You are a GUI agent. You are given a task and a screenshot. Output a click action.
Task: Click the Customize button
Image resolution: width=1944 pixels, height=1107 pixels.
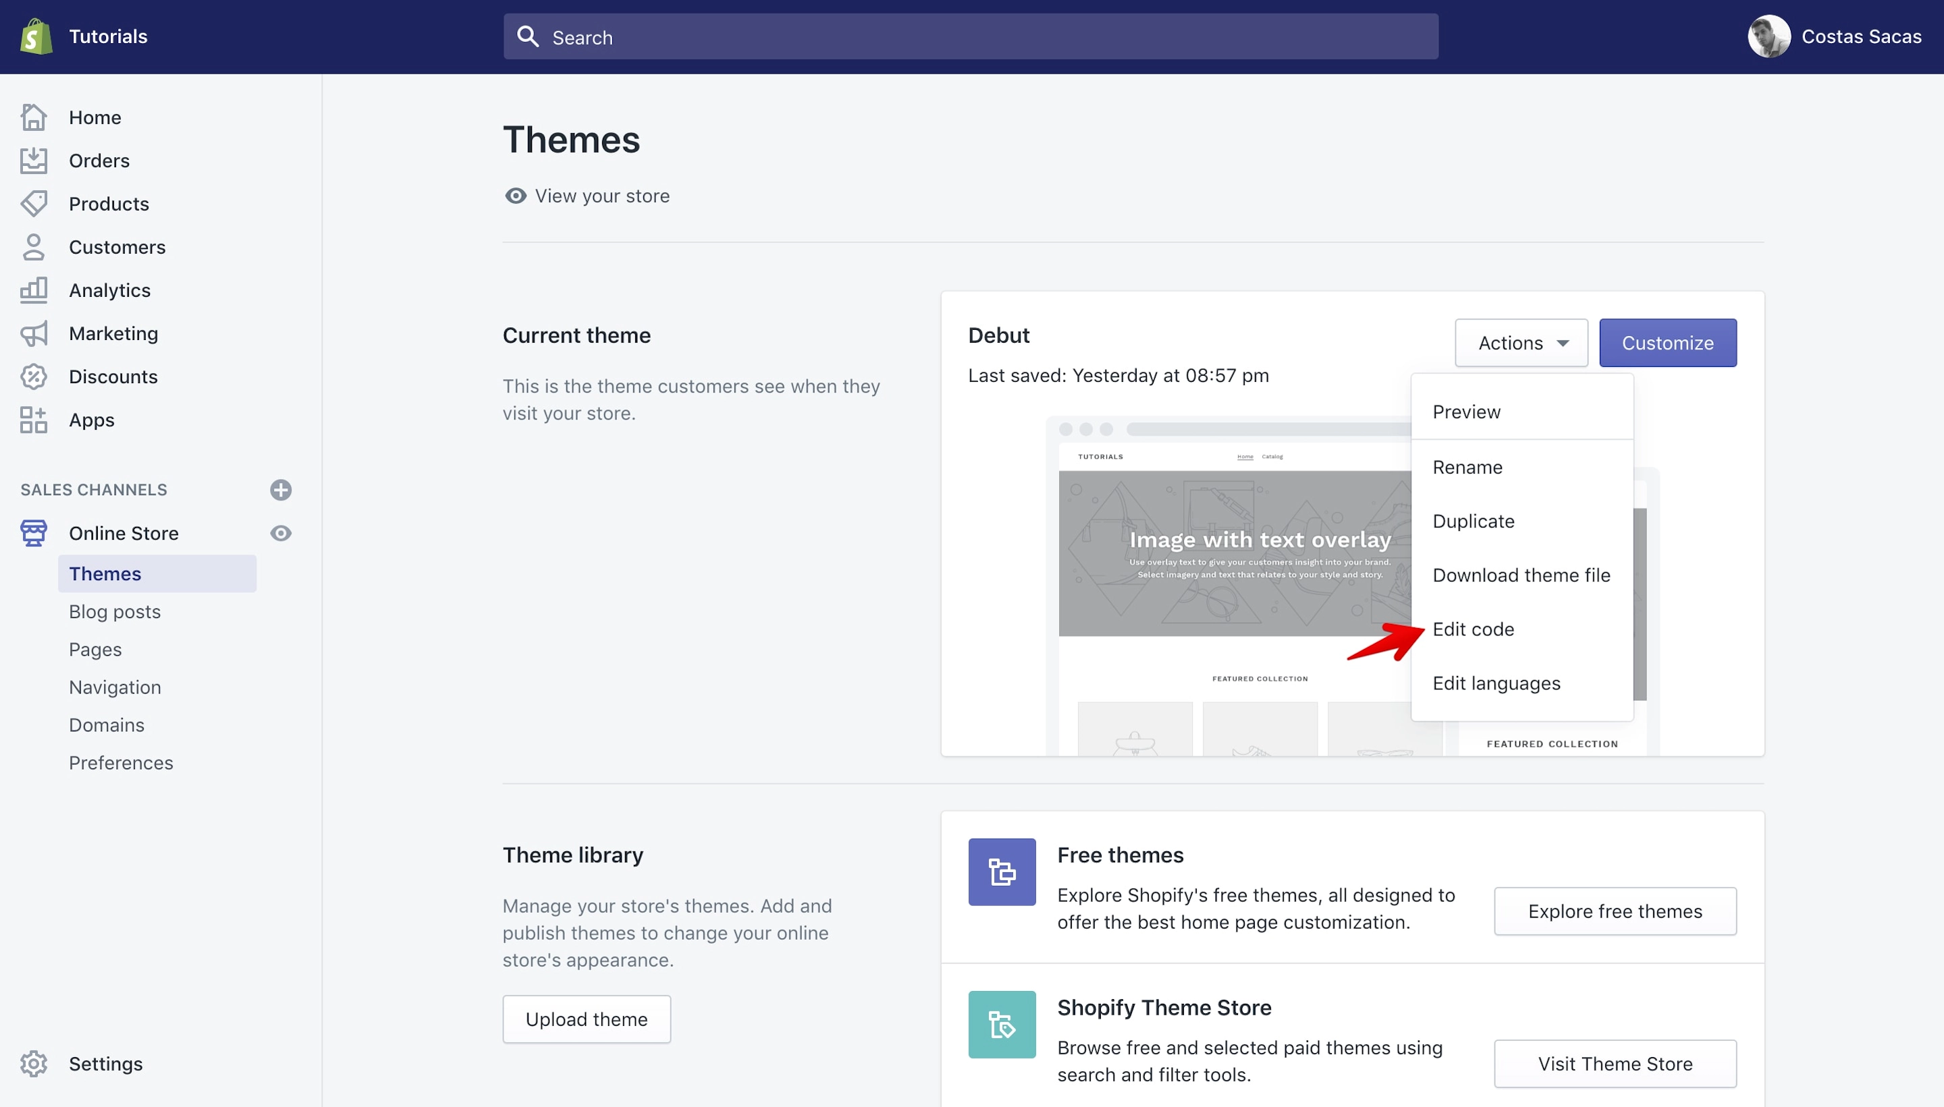(1667, 343)
